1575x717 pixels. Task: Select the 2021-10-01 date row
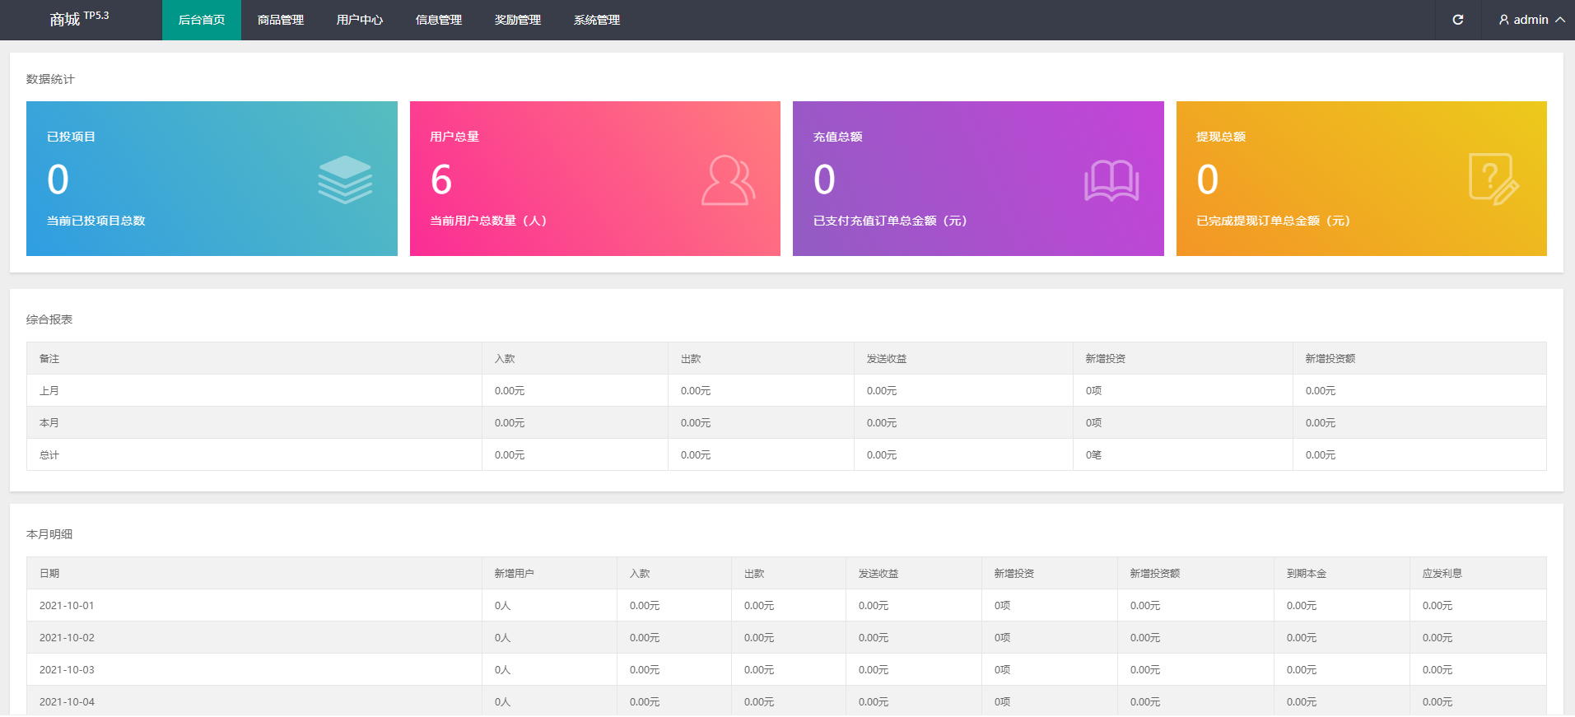[786, 606]
